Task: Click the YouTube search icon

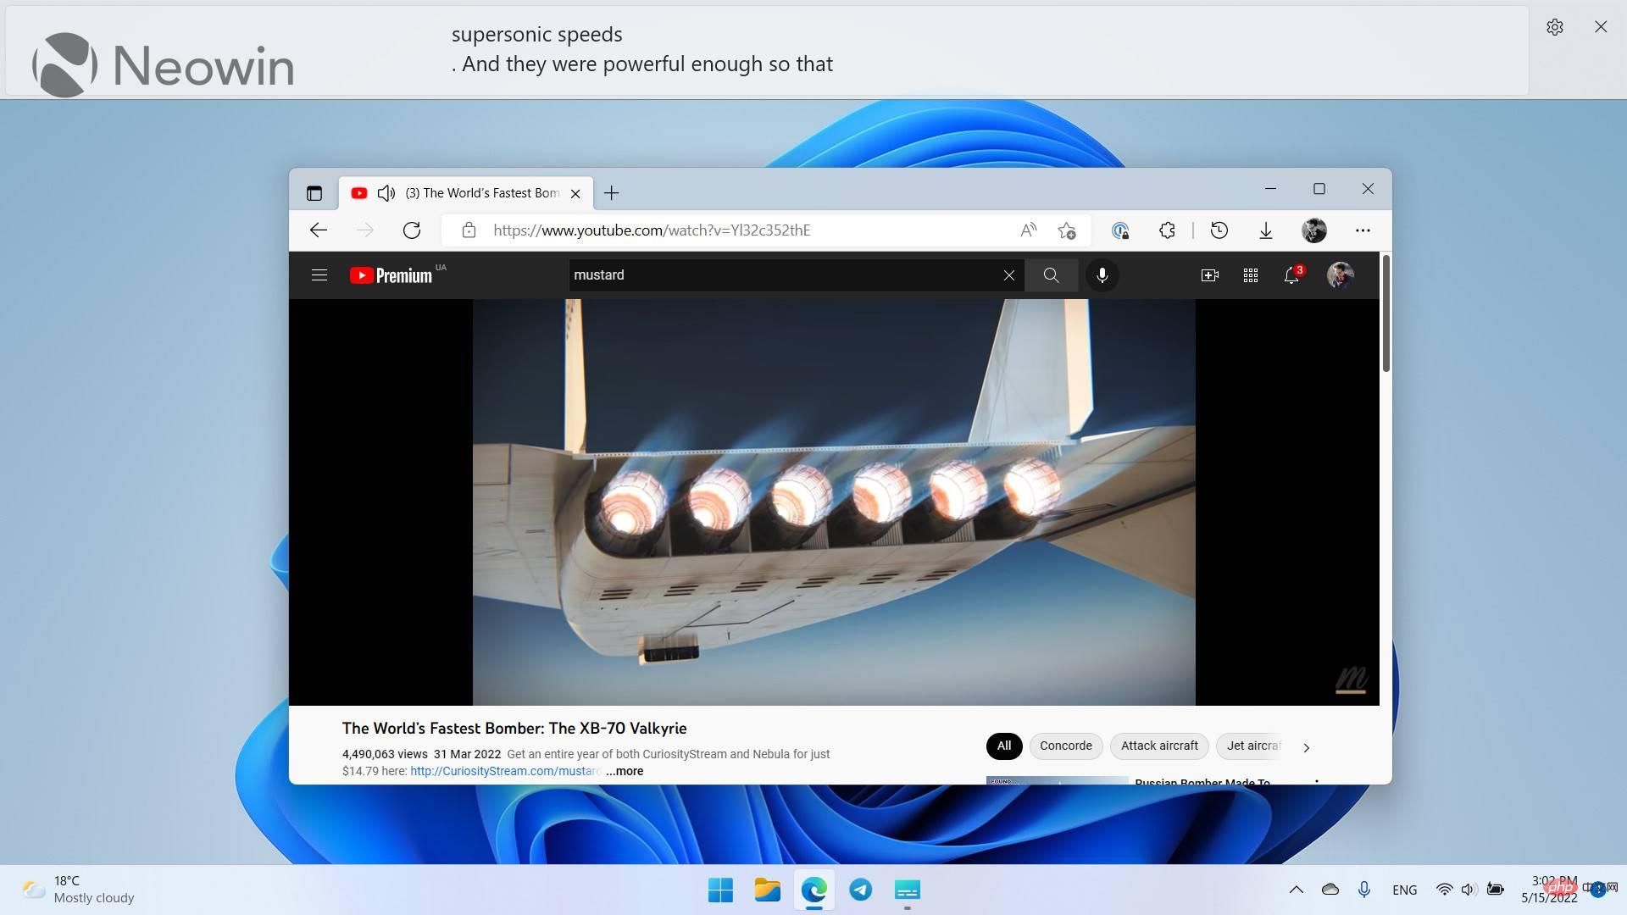Action: pos(1051,274)
